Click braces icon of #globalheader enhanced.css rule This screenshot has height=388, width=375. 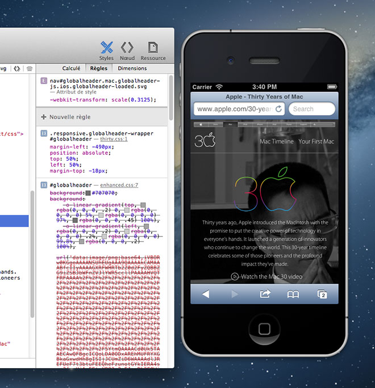[x=44, y=185]
